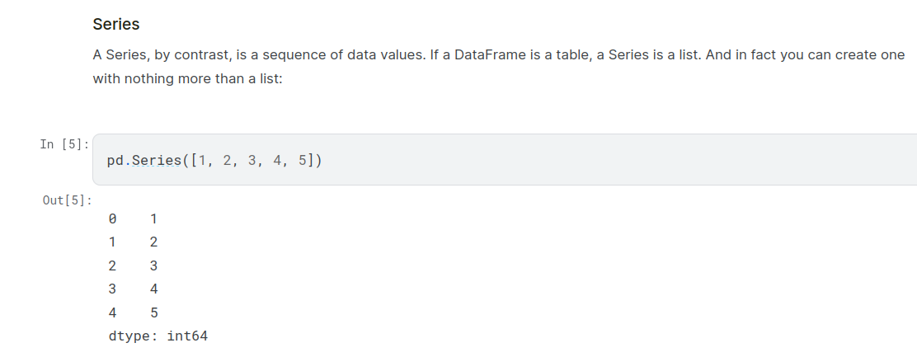This screenshot has width=917, height=357.
Task: Click value 3 in third output row
Action: [x=153, y=265]
